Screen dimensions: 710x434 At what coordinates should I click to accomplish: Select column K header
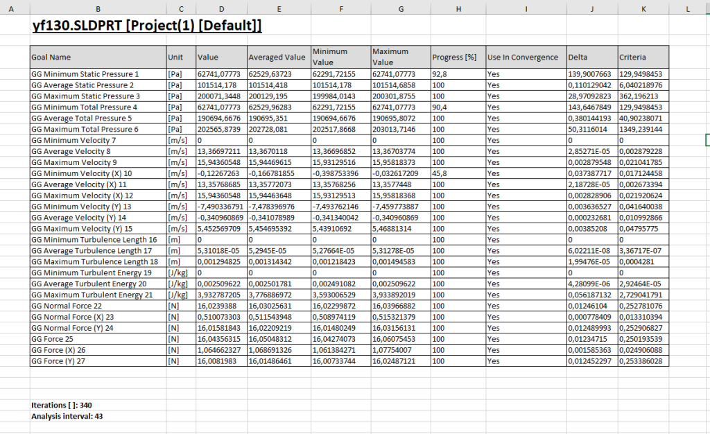pos(643,8)
